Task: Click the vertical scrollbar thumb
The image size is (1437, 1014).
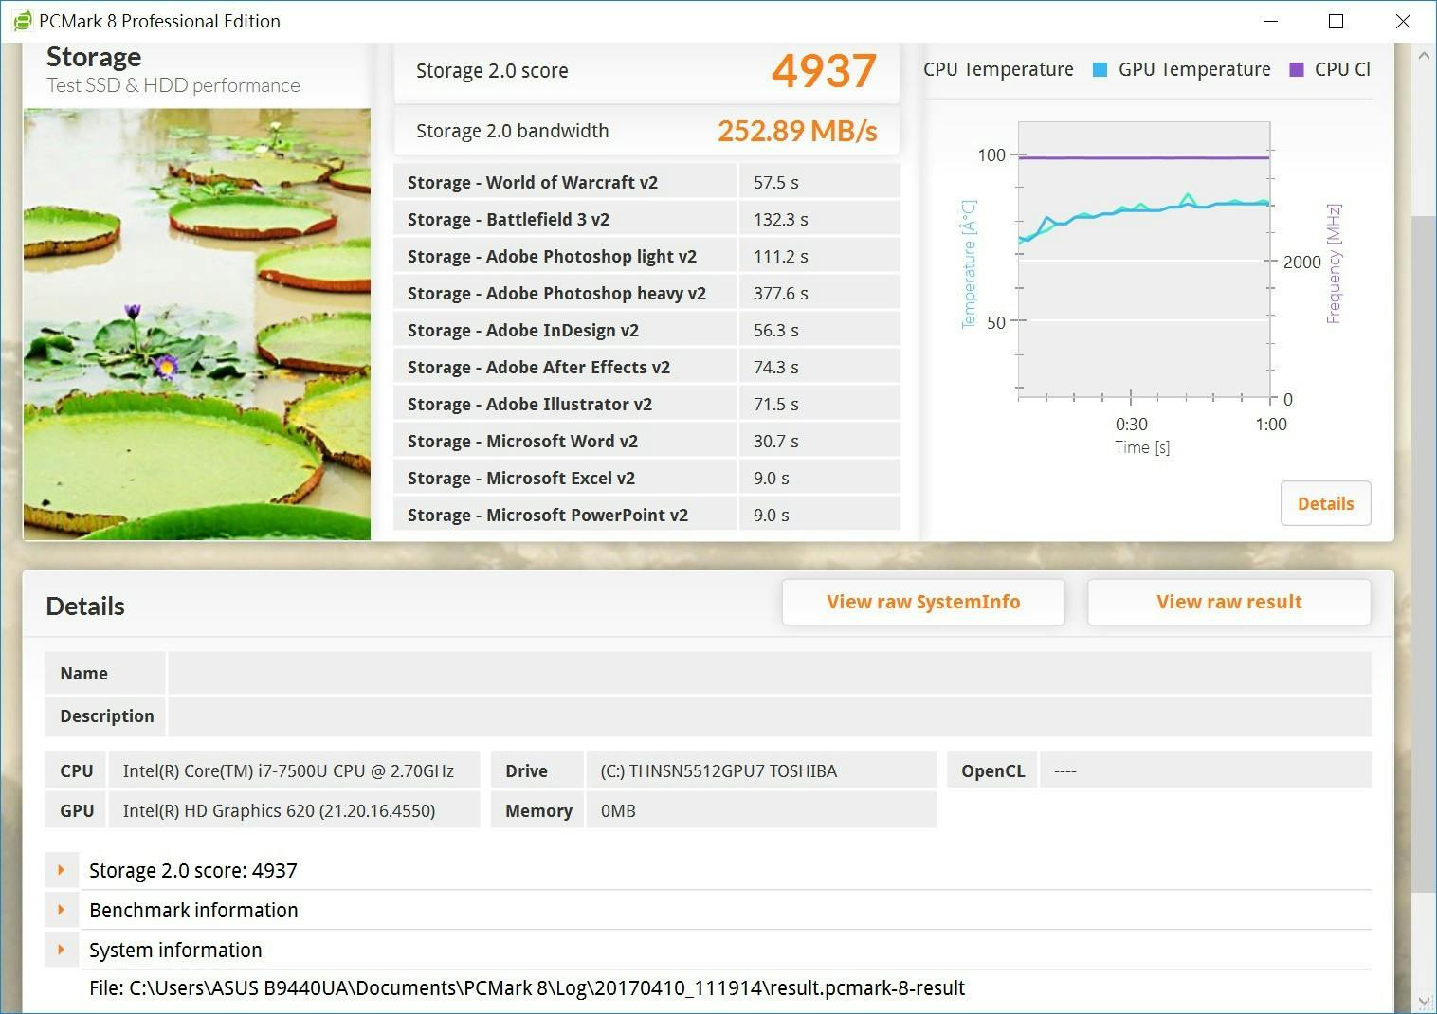Action: (1424, 554)
